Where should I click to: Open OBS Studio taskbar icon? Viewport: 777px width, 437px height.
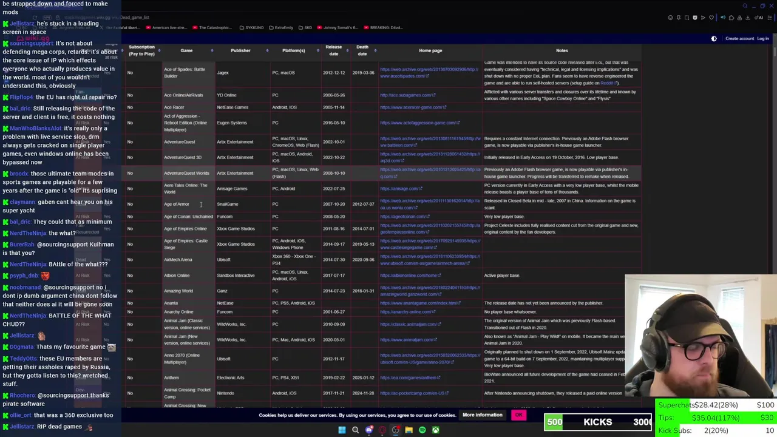[x=395, y=430]
